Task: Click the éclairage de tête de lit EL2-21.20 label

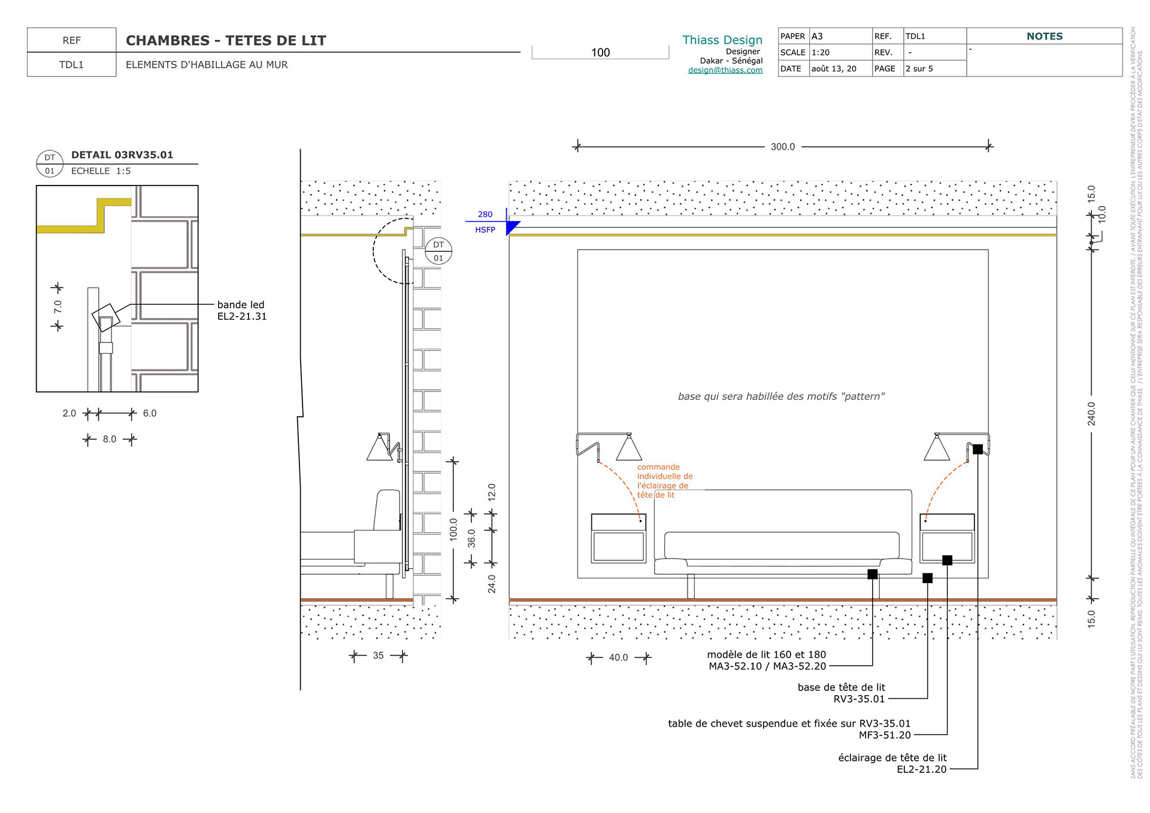Action: click(892, 763)
